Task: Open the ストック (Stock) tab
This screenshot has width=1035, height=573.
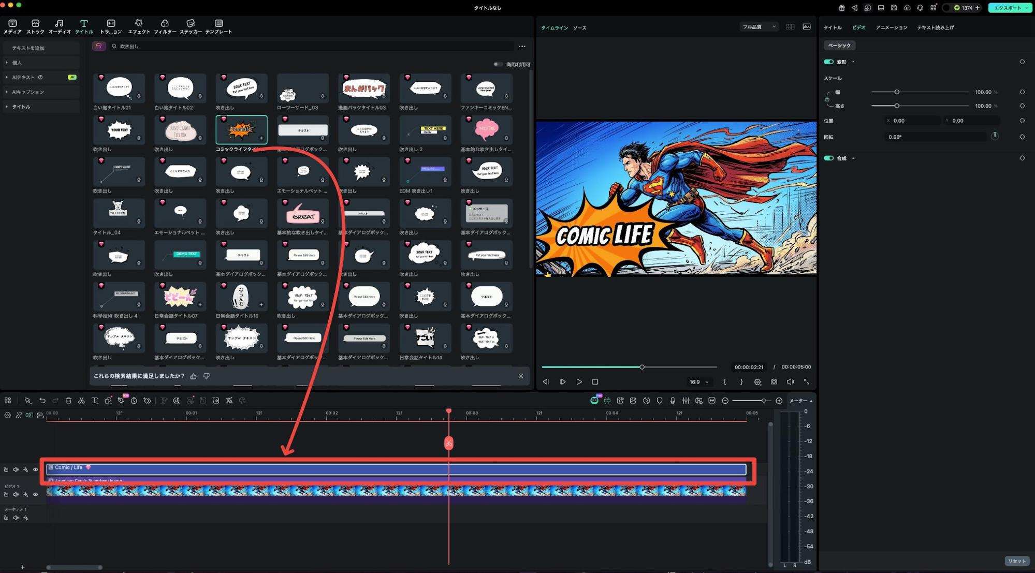Action: [x=35, y=26]
